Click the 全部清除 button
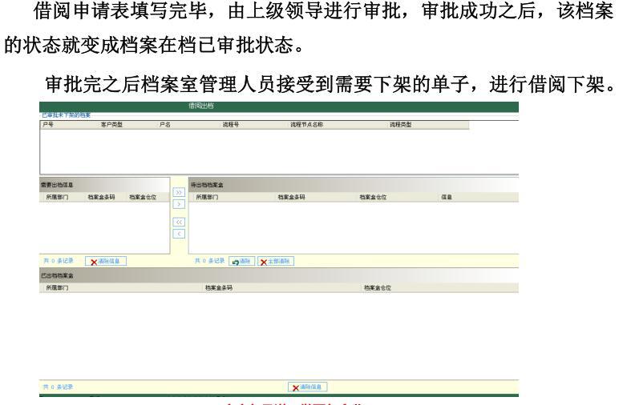 tap(276, 262)
